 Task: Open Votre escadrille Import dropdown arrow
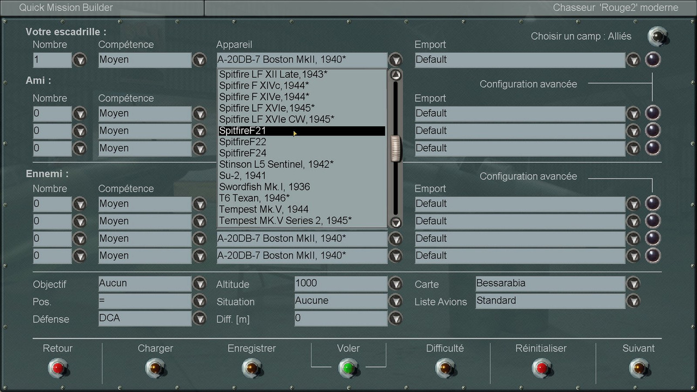tap(633, 60)
